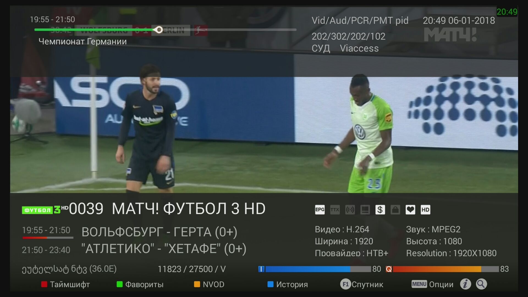Viewport: 528px width, 297px height.
Task: Select the МАТЧ! ФУТБОЛ 3 HD channel logo
Action: [x=45, y=210]
